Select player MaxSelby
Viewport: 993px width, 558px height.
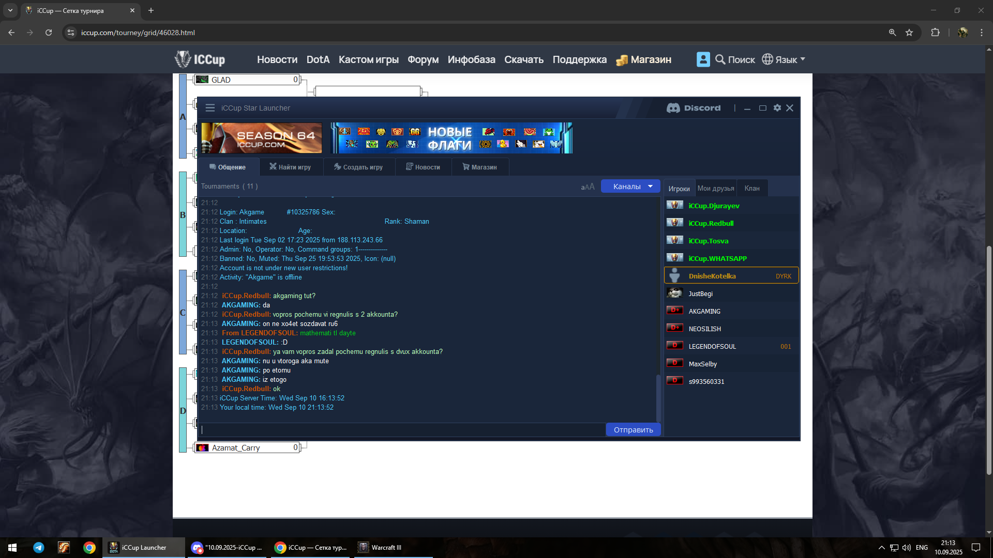[x=731, y=364]
